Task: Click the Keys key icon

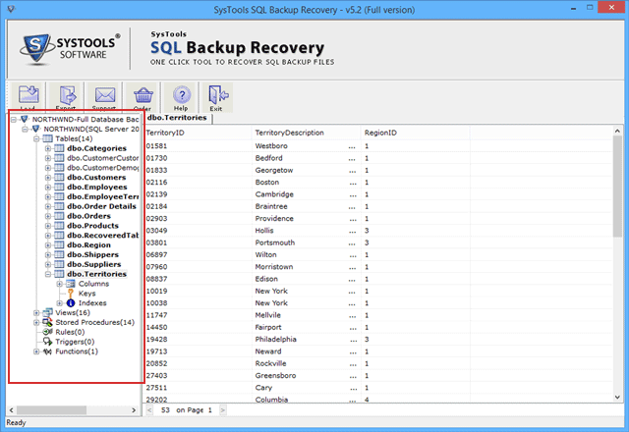Action: click(71, 294)
